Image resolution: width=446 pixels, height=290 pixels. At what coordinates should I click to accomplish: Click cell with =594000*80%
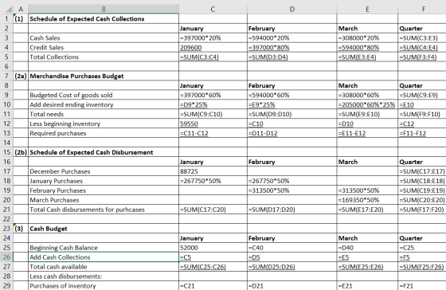click(x=367, y=48)
